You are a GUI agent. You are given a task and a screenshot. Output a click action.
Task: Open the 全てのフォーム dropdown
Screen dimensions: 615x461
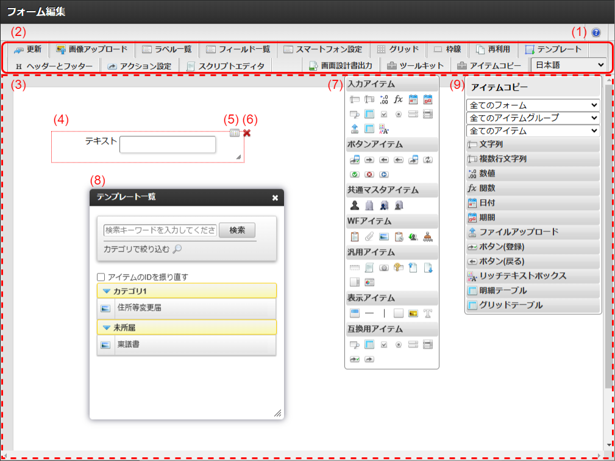[532, 105]
